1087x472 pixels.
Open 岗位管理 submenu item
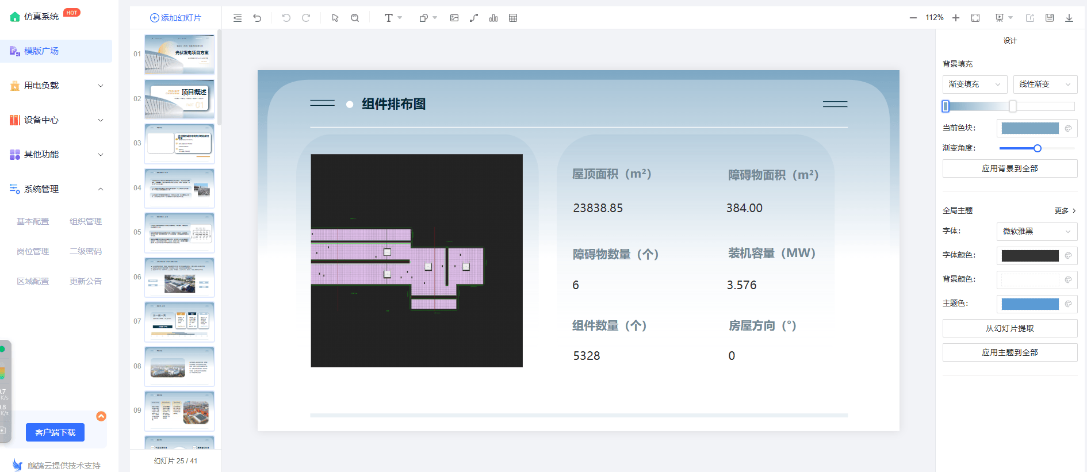coord(33,251)
